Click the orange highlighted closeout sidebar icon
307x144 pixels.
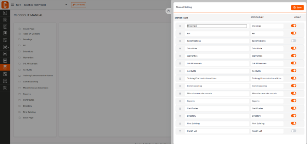(5, 67)
